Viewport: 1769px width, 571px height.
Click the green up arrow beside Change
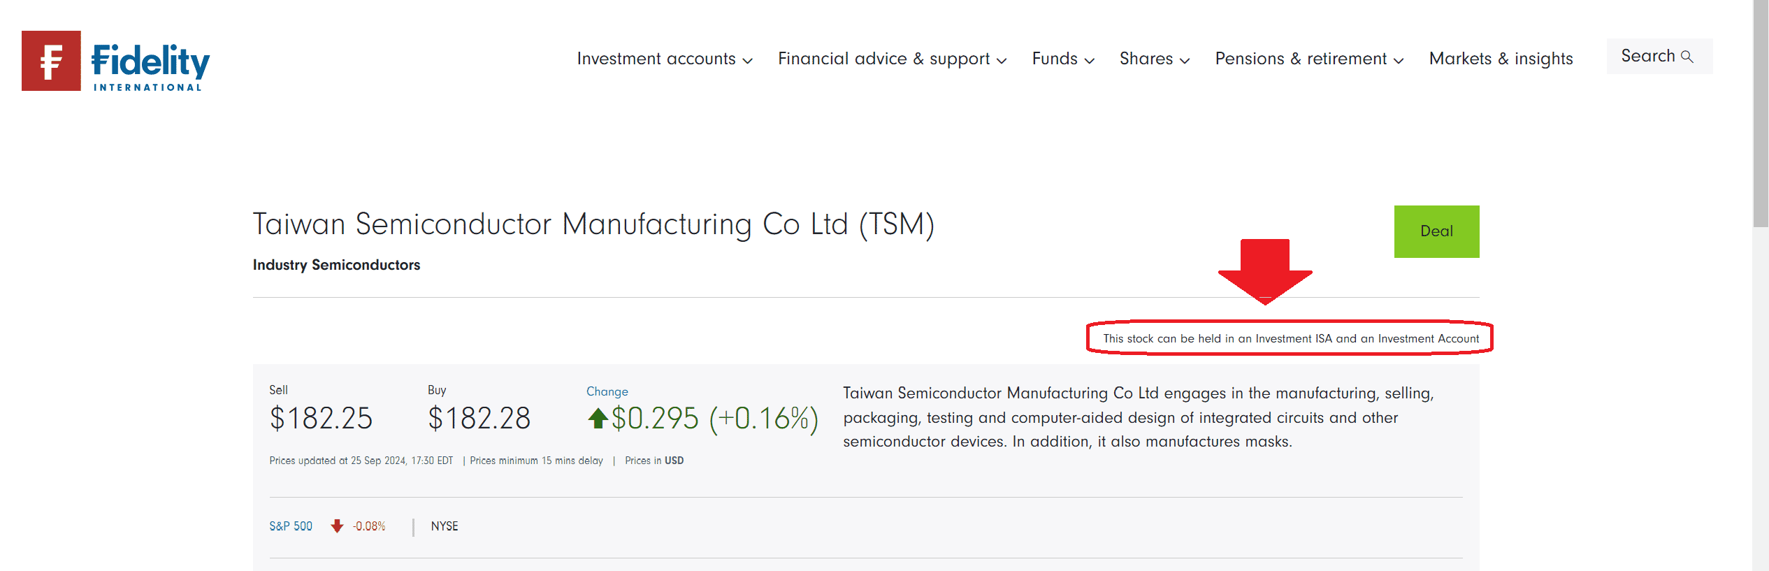(598, 419)
